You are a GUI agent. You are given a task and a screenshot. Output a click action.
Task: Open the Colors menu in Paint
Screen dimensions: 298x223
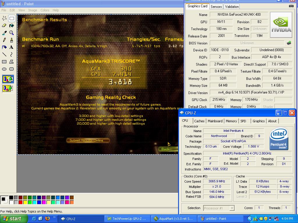tap(45, 10)
